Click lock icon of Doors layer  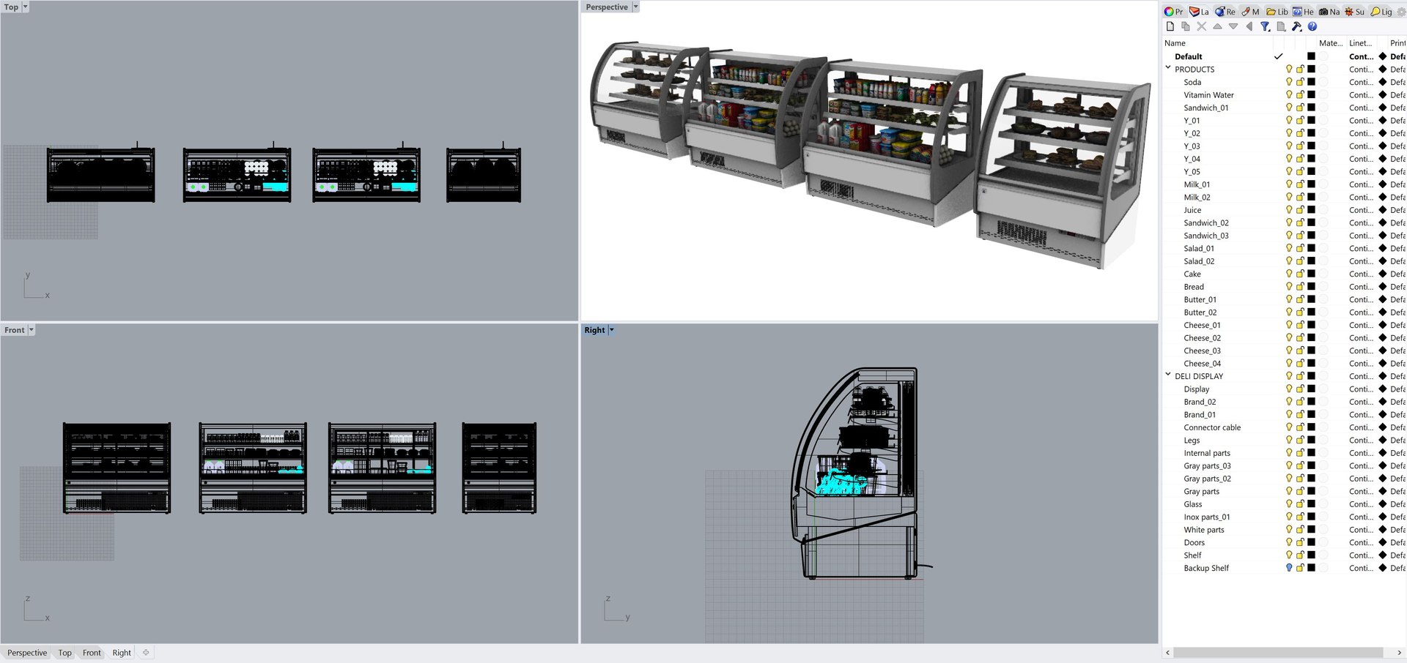tap(1300, 542)
